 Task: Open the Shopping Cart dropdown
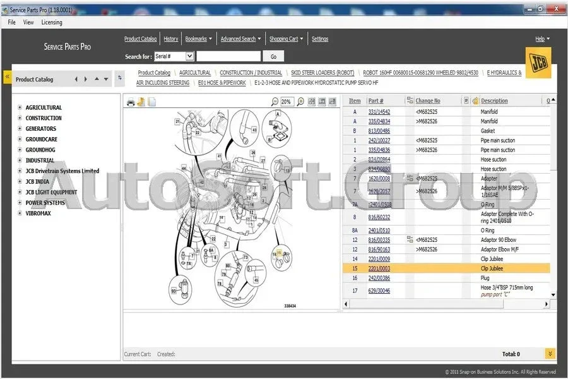coord(286,39)
